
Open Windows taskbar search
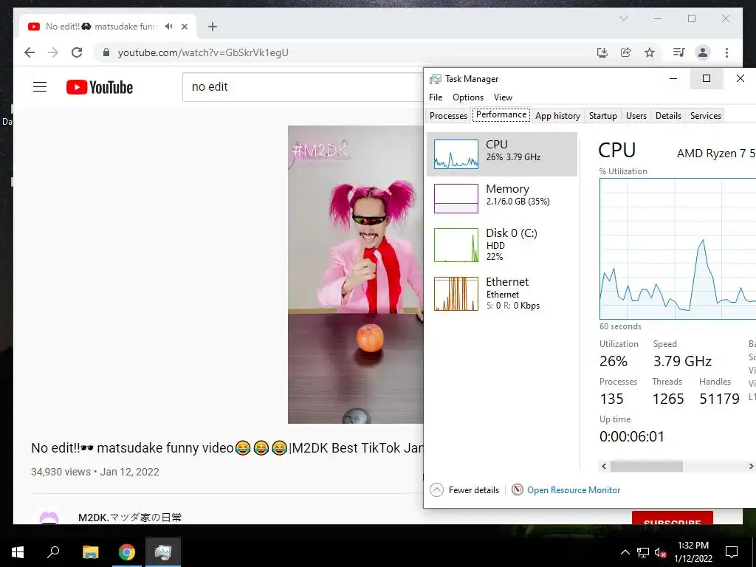click(53, 552)
